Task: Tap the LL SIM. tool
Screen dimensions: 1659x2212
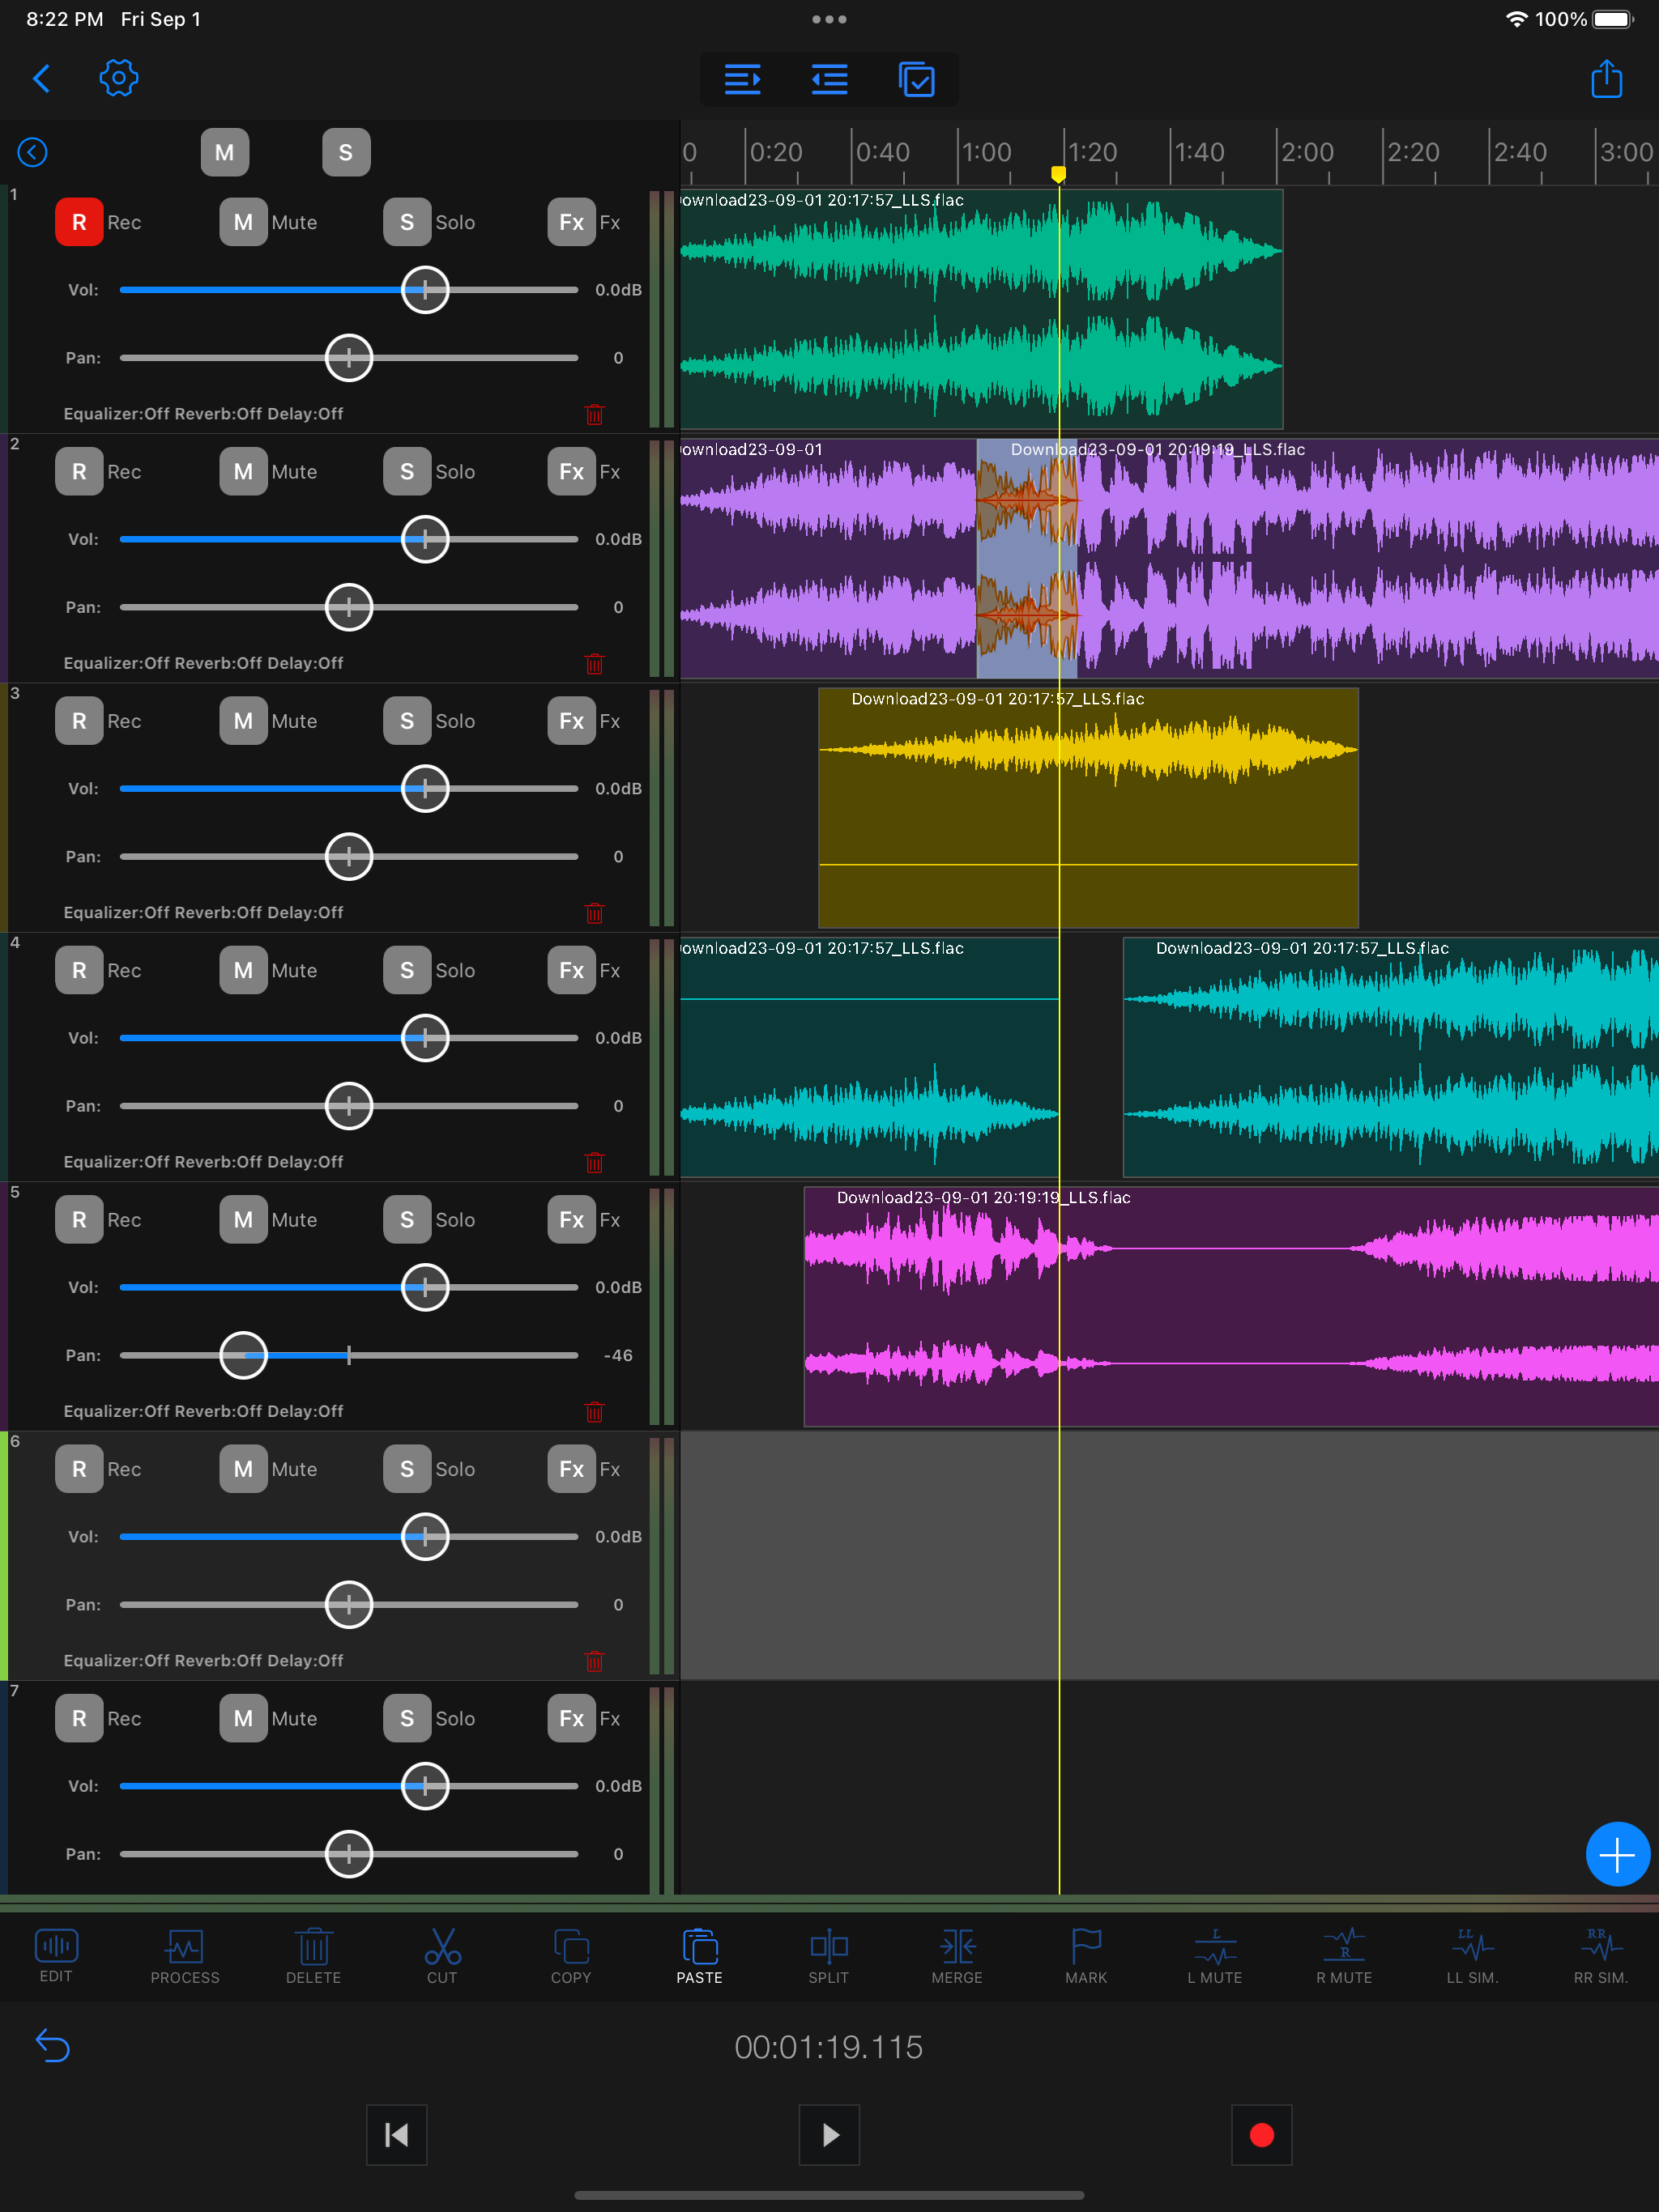Action: (x=1472, y=1956)
